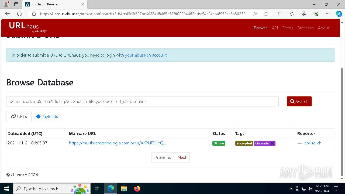Open Copilot sidebar icon
345x194 pixels.
(339, 14)
